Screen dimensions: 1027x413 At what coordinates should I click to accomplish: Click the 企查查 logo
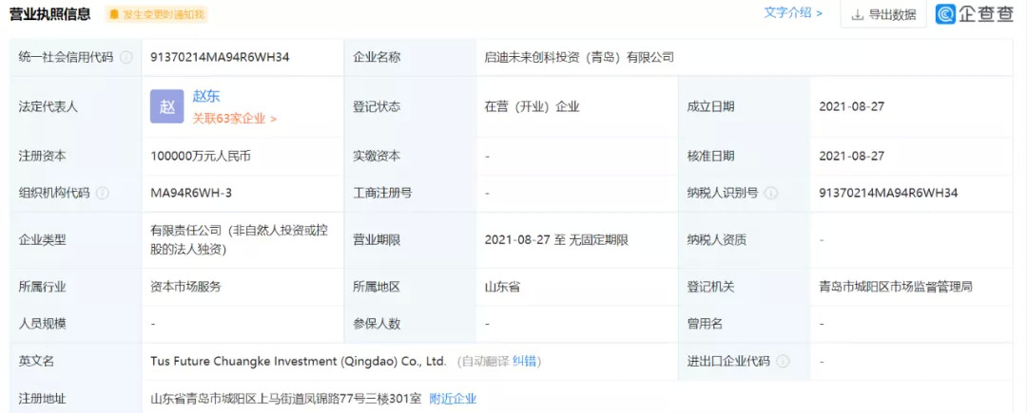(x=976, y=13)
